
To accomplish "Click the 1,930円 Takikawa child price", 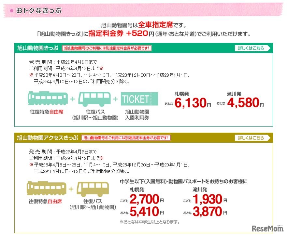I will pyautogui.click(x=210, y=199).
